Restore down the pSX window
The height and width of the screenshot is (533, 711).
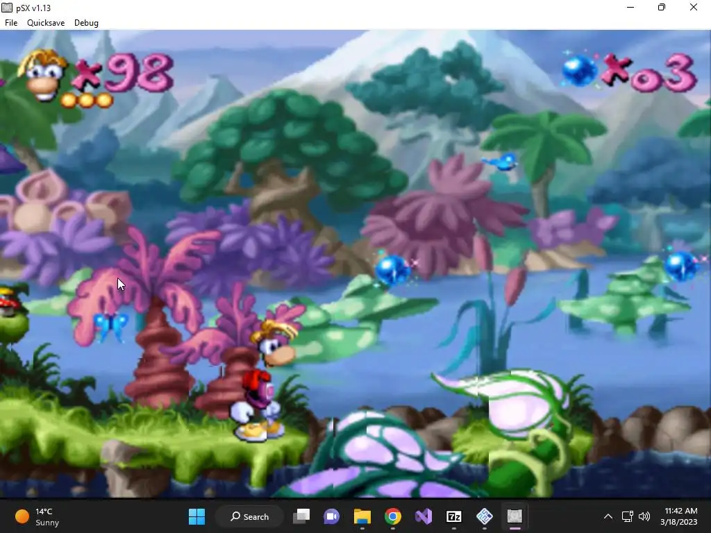pos(662,8)
